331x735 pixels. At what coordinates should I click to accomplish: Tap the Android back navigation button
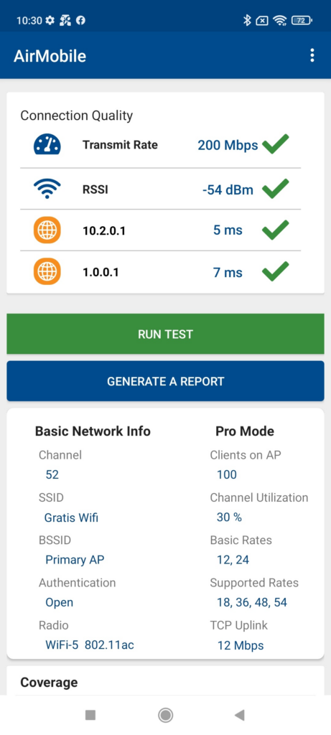[240, 715]
